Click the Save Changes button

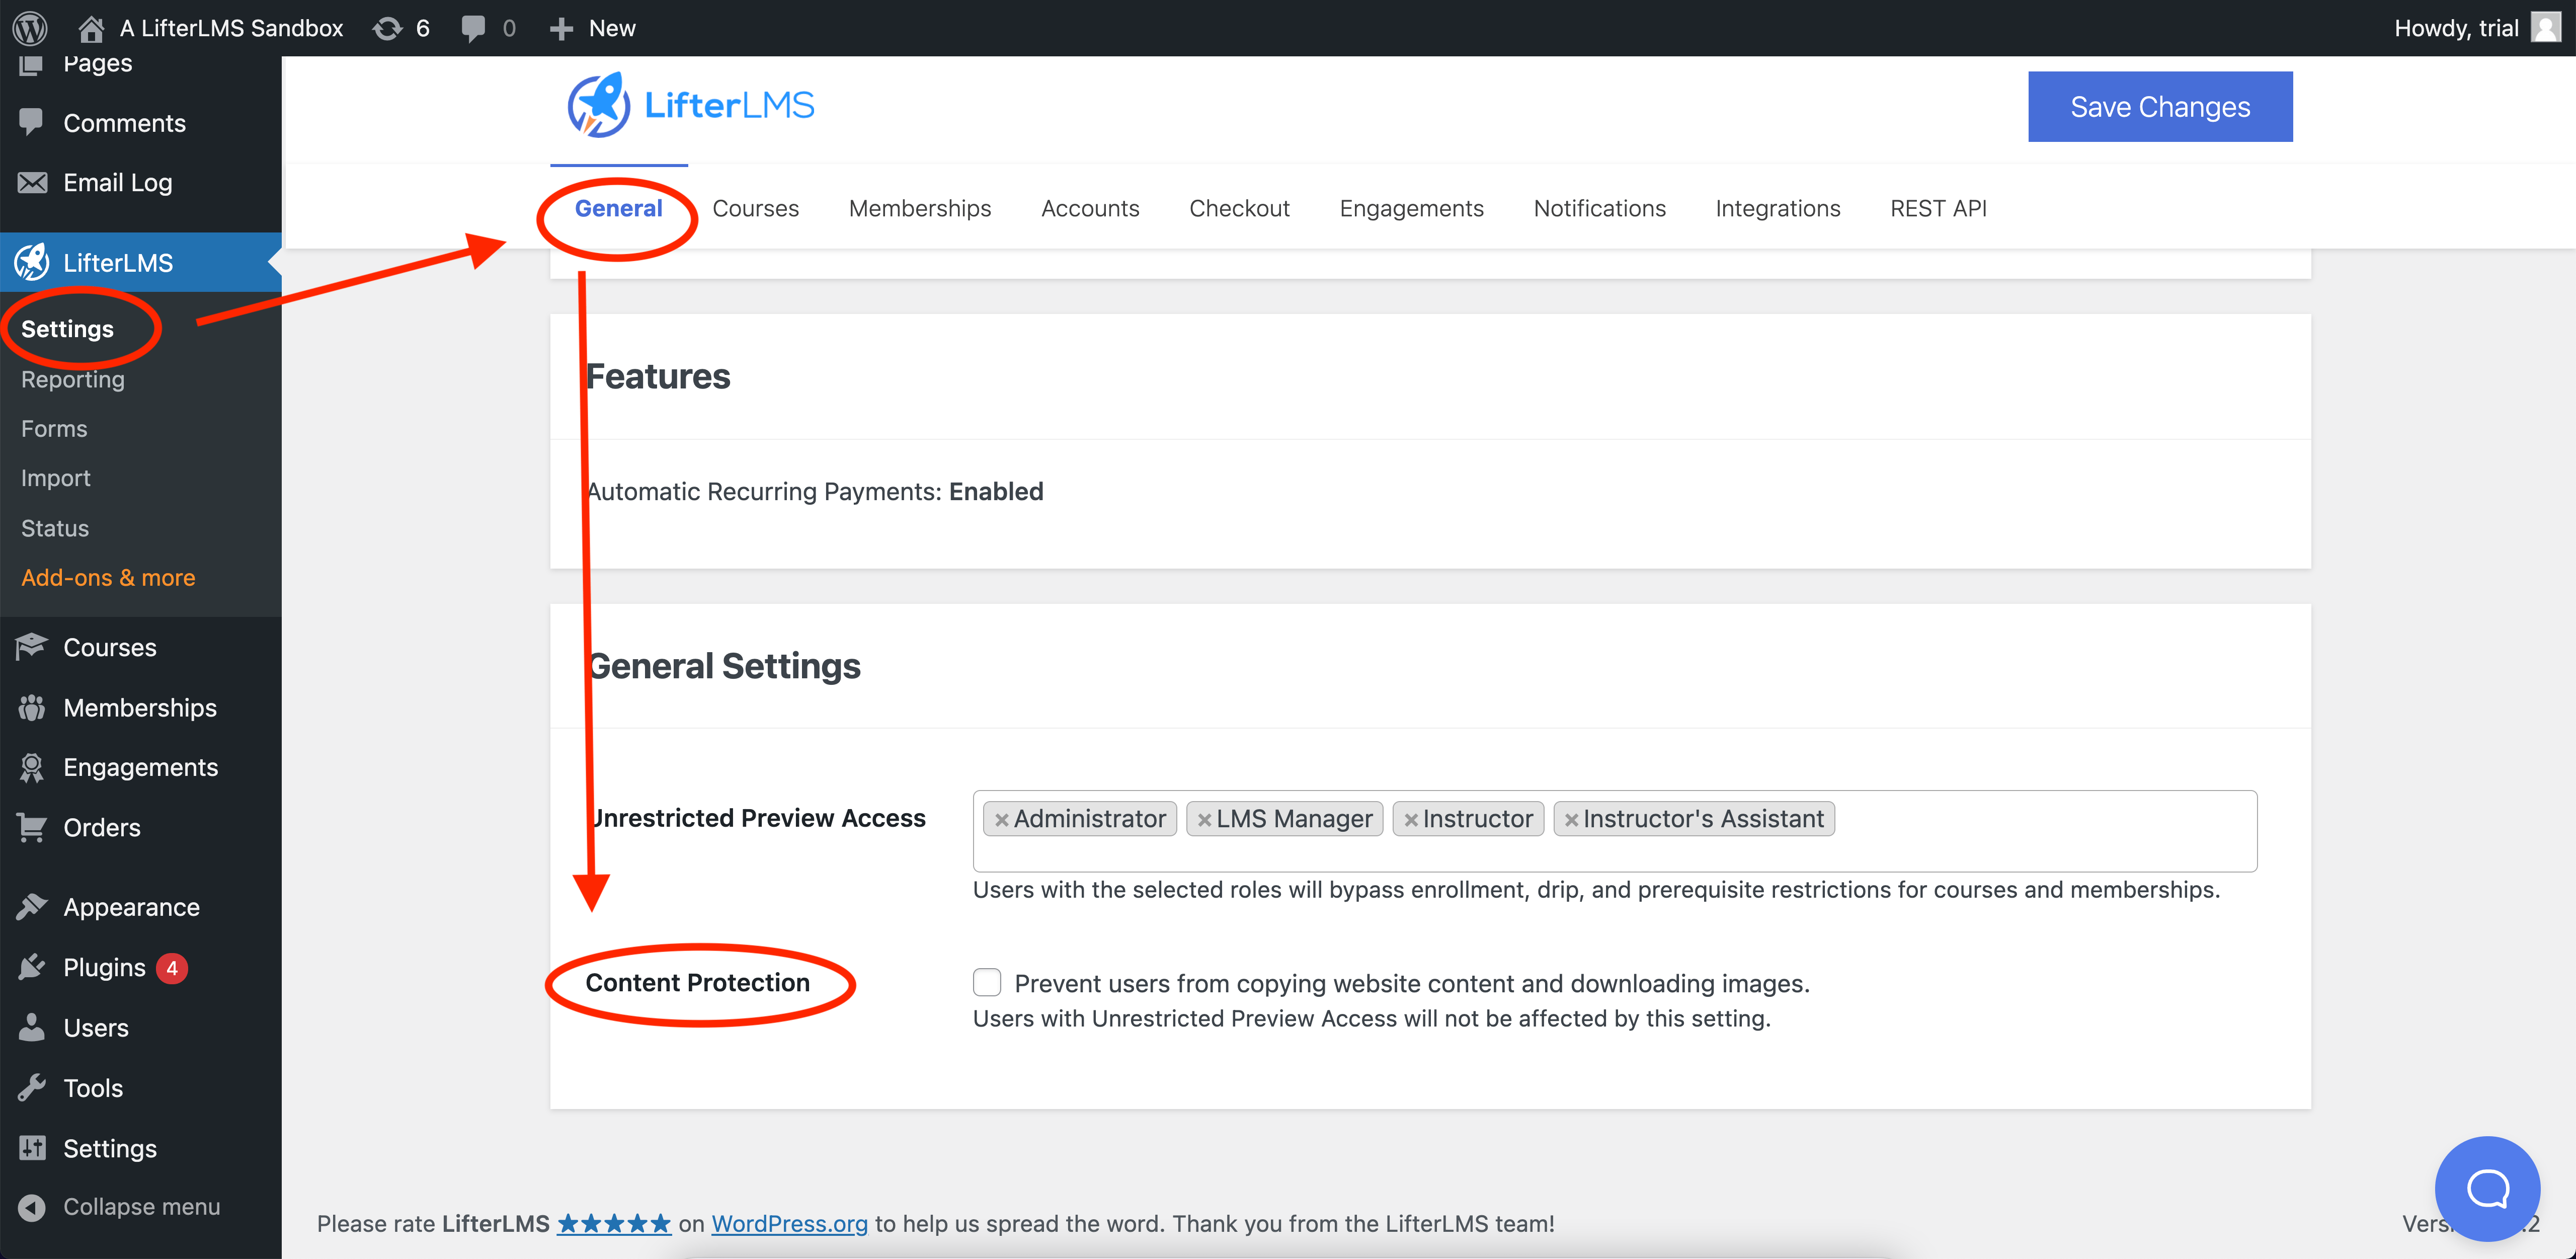(x=2159, y=106)
